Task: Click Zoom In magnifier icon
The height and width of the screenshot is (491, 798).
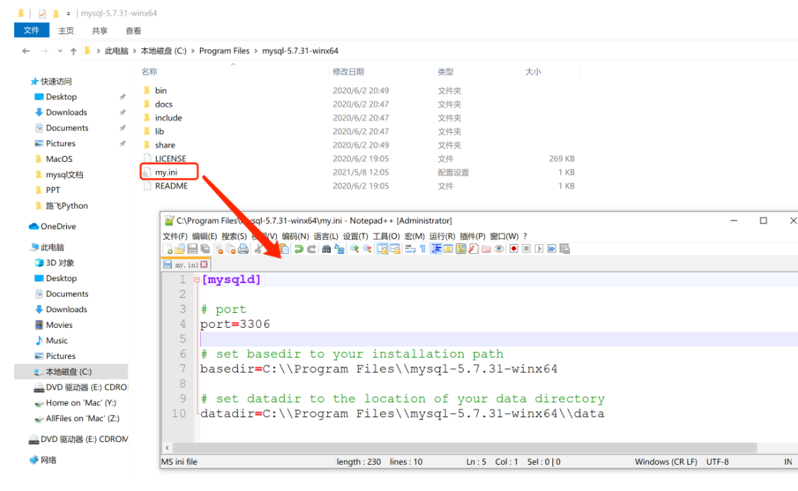Action: point(354,249)
